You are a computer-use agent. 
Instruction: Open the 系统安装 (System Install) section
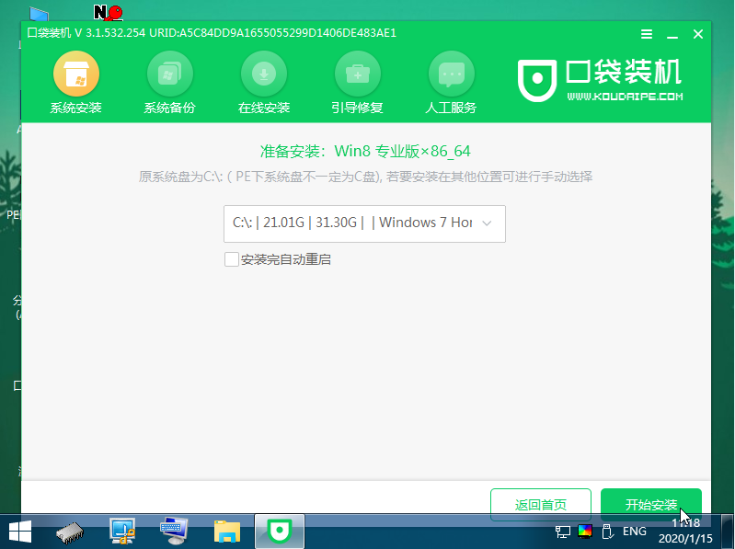coord(76,85)
